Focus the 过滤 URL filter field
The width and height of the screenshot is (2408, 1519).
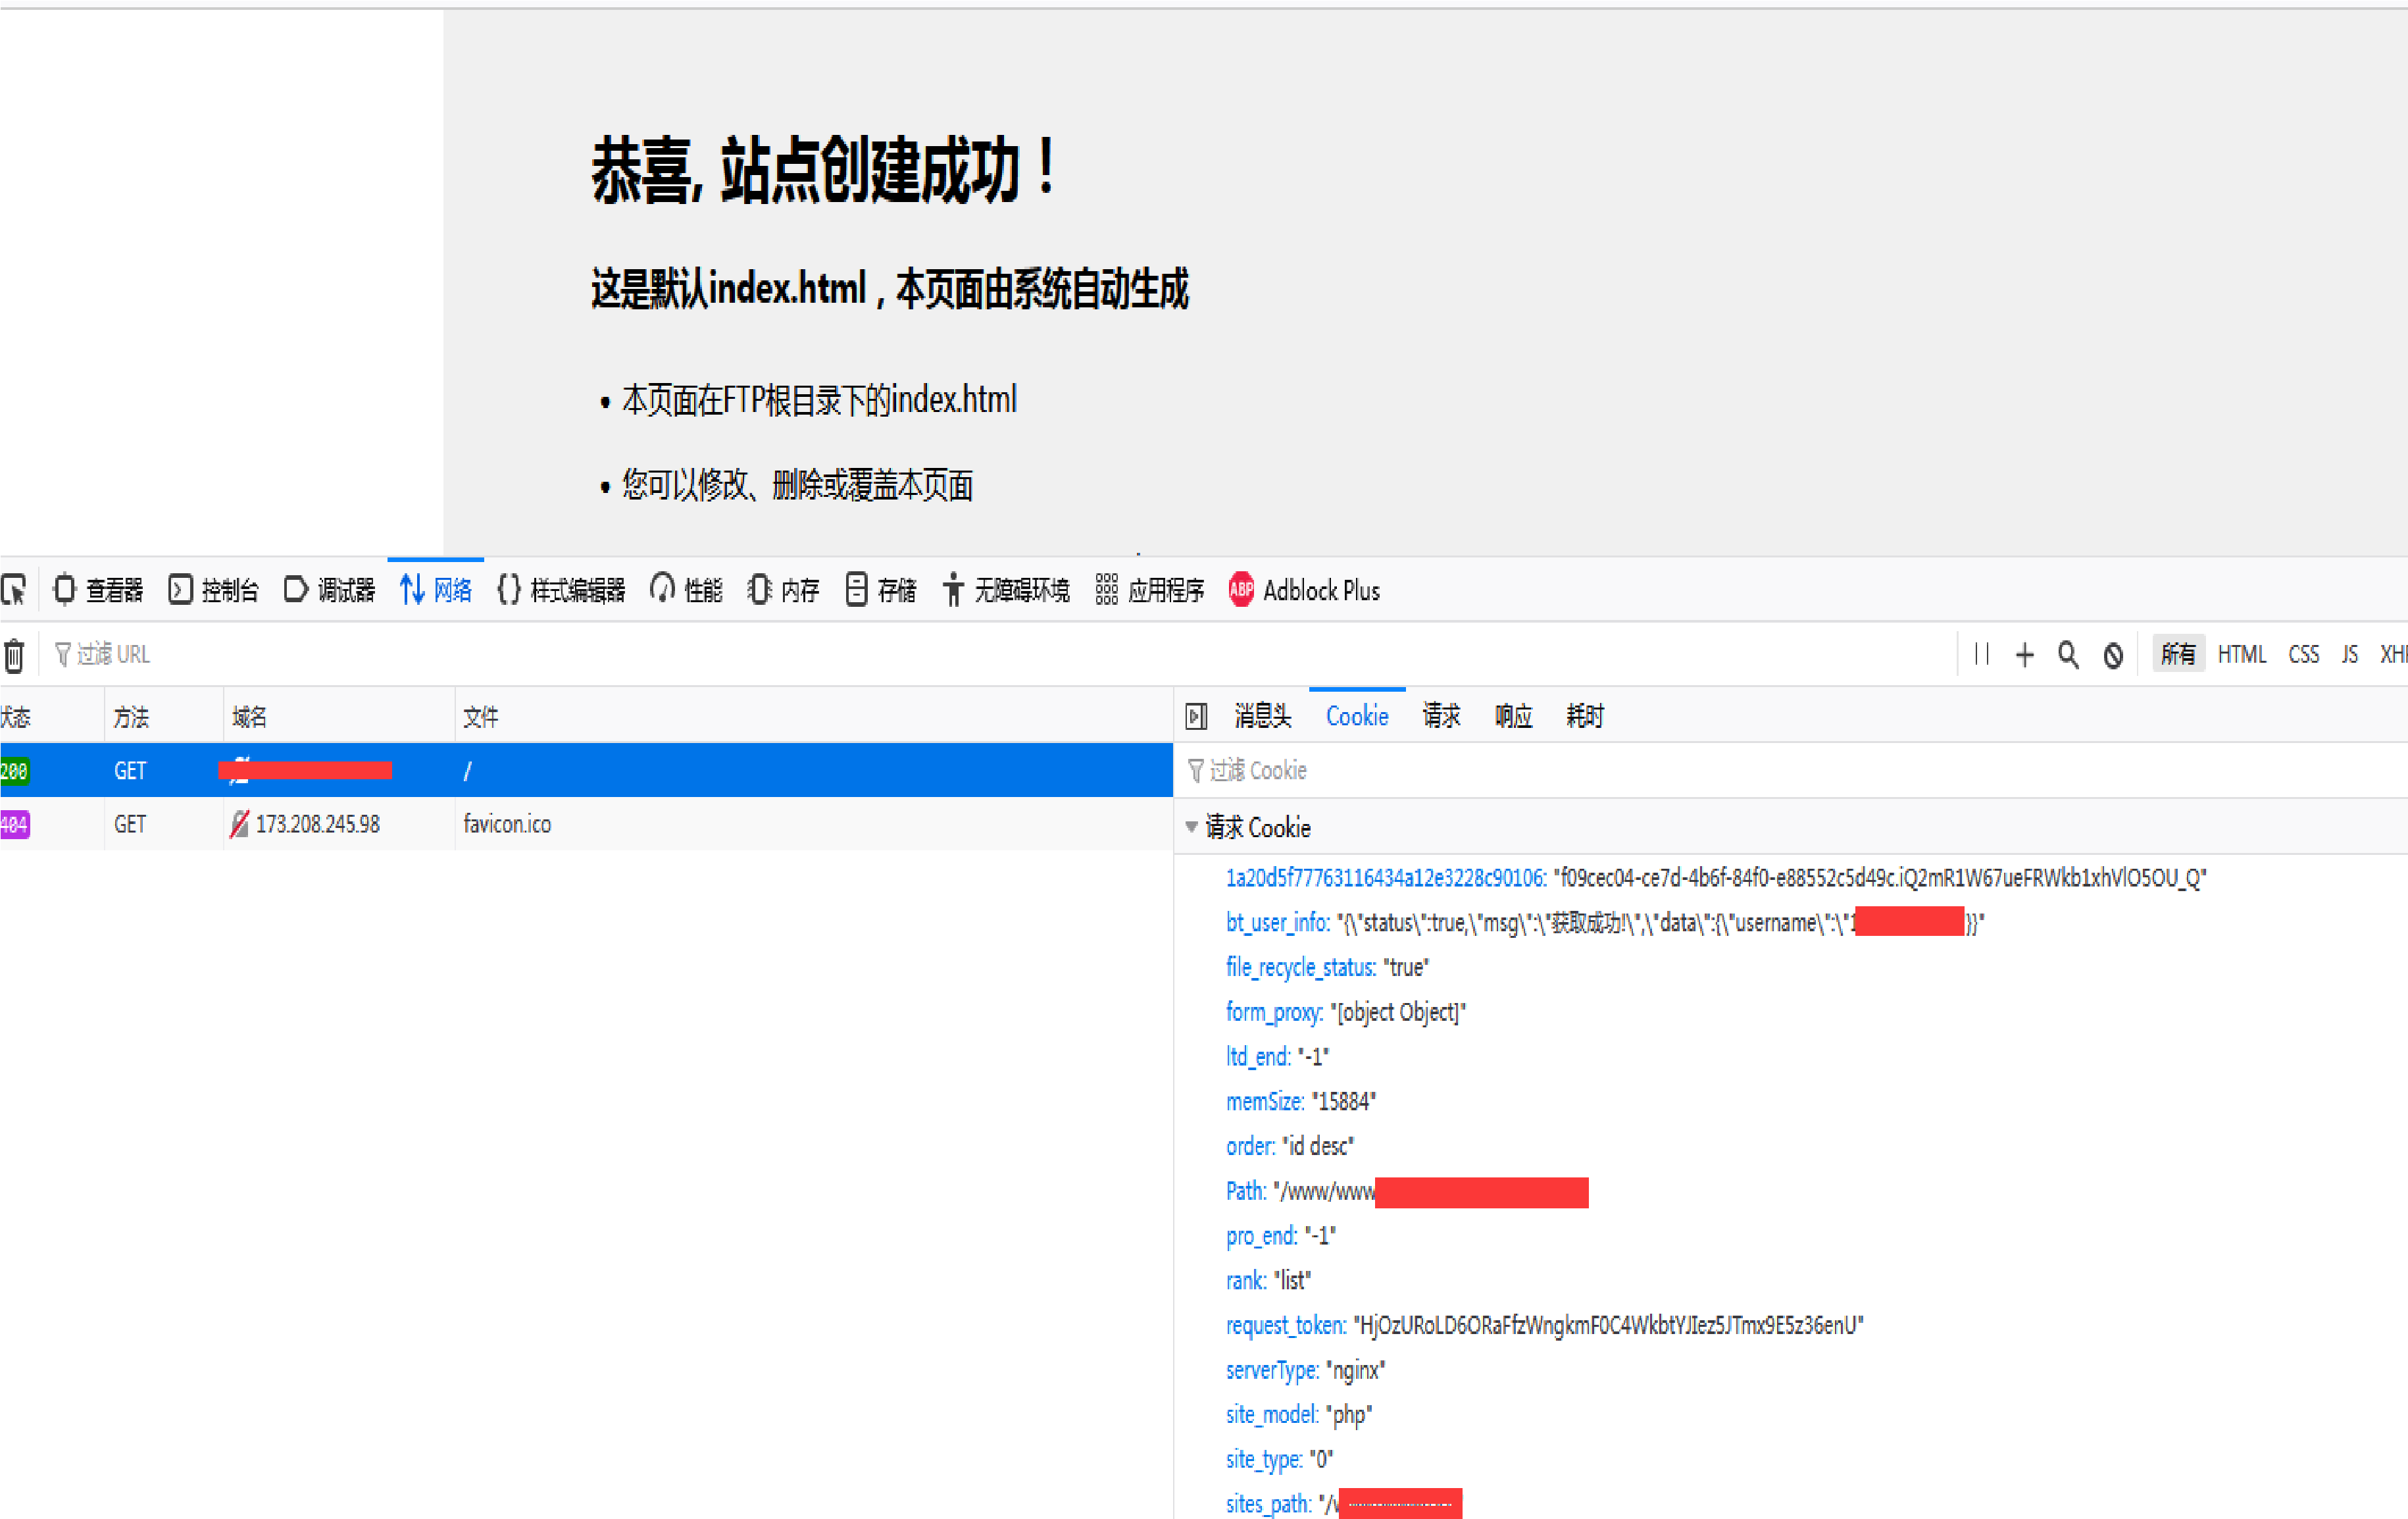1000,654
